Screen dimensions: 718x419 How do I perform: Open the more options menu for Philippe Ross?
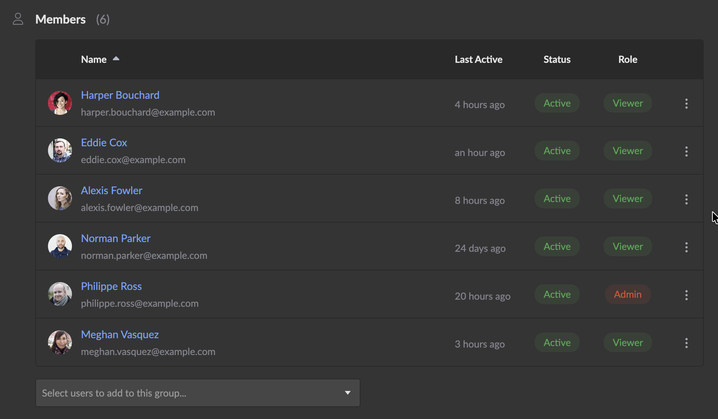(686, 295)
